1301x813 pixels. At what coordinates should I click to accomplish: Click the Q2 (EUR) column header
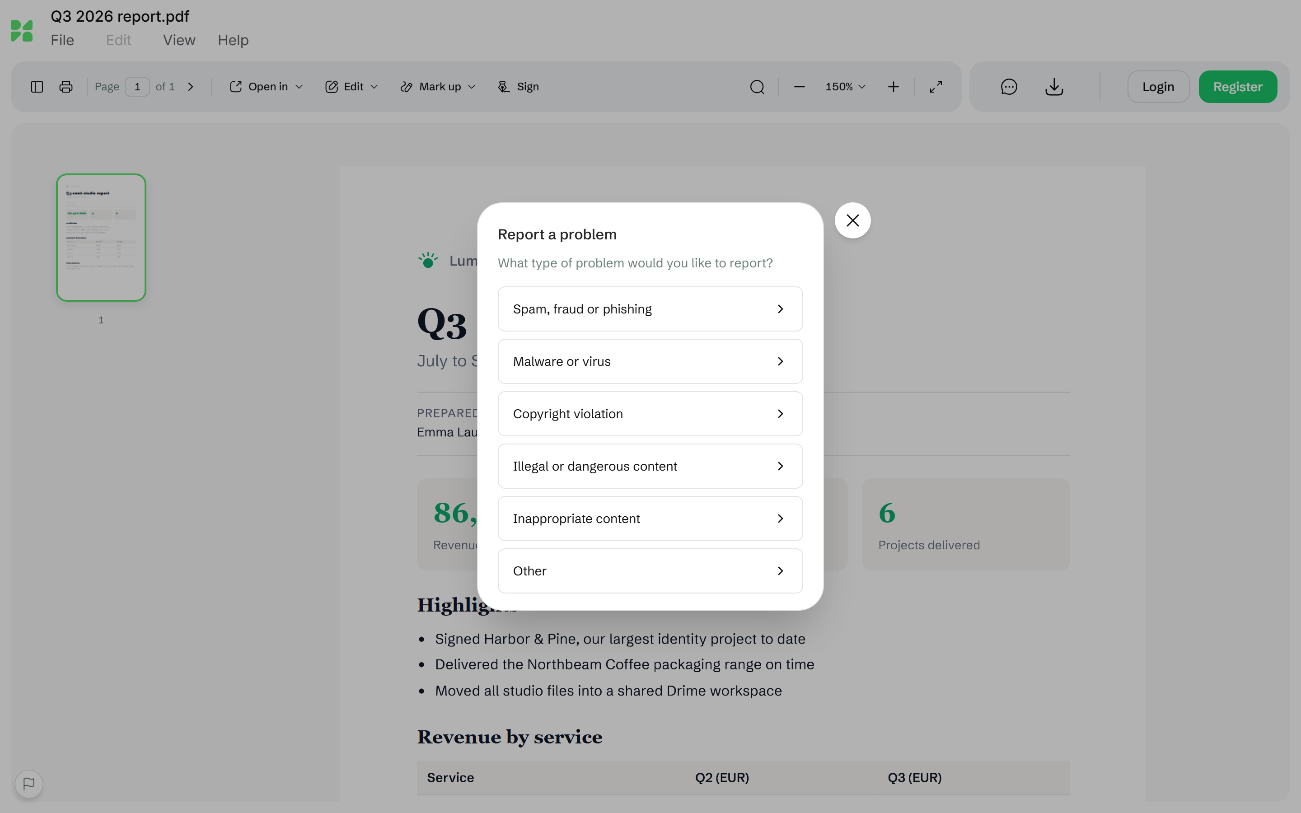722,777
